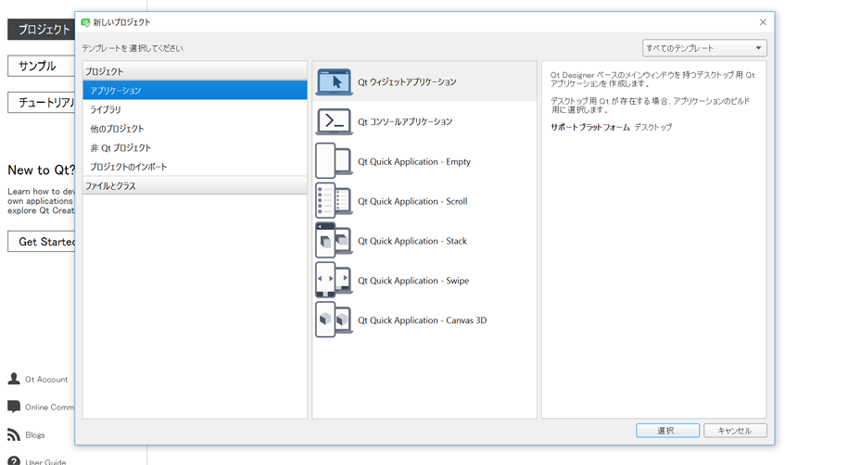
Task: Click the Qt Quick Application - Canvas 3D icon
Action: (x=334, y=320)
